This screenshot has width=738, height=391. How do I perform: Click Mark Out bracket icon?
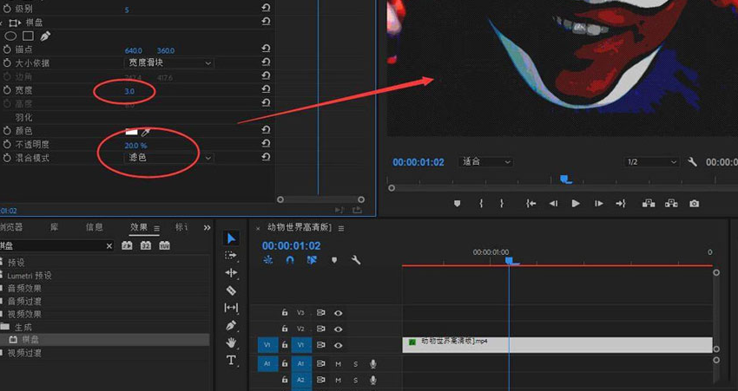[502, 204]
